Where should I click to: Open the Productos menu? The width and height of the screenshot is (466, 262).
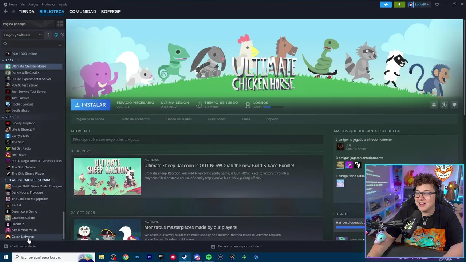tap(49, 4)
